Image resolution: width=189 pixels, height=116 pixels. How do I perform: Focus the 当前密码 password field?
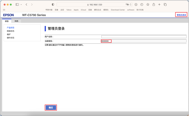click(144, 41)
